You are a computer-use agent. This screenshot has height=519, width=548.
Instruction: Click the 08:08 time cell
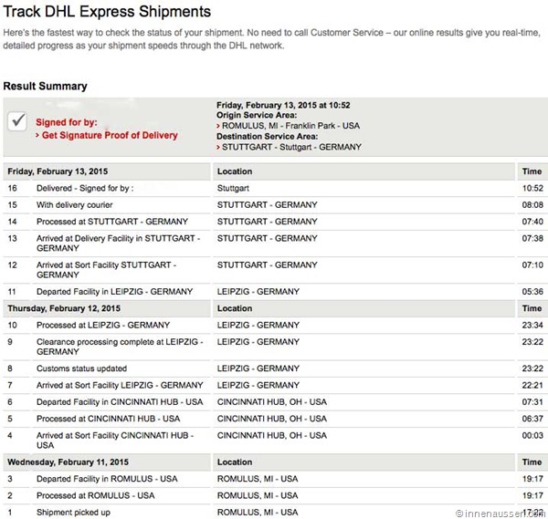coord(532,205)
